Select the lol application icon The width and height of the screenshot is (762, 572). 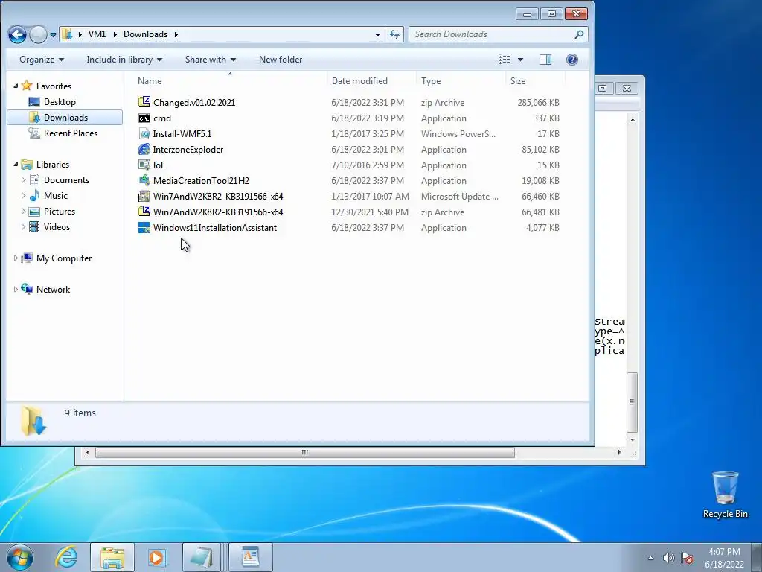pos(144,165)
